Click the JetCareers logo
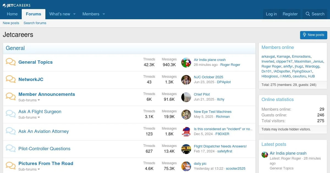 [16, 5]
